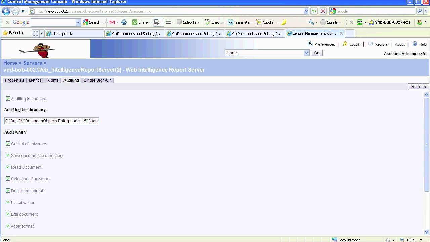Image resolution: width=430 pixels, height=242 pixels.
Task: Switch to the Properties tab
Action: (14, 80)
